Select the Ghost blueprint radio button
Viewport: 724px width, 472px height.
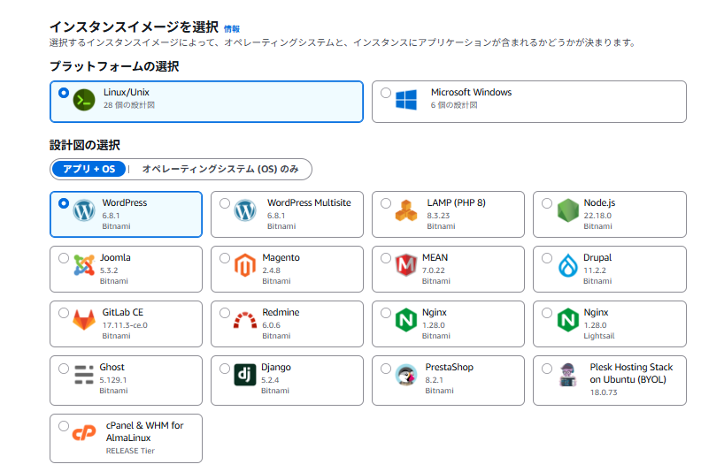[64, 368]
